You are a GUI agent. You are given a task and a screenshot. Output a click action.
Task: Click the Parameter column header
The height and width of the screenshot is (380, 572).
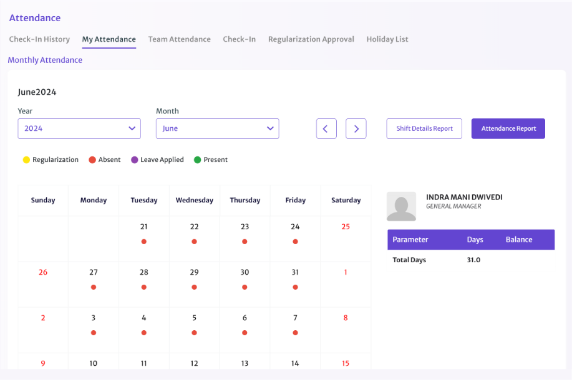tap(410, 239)
